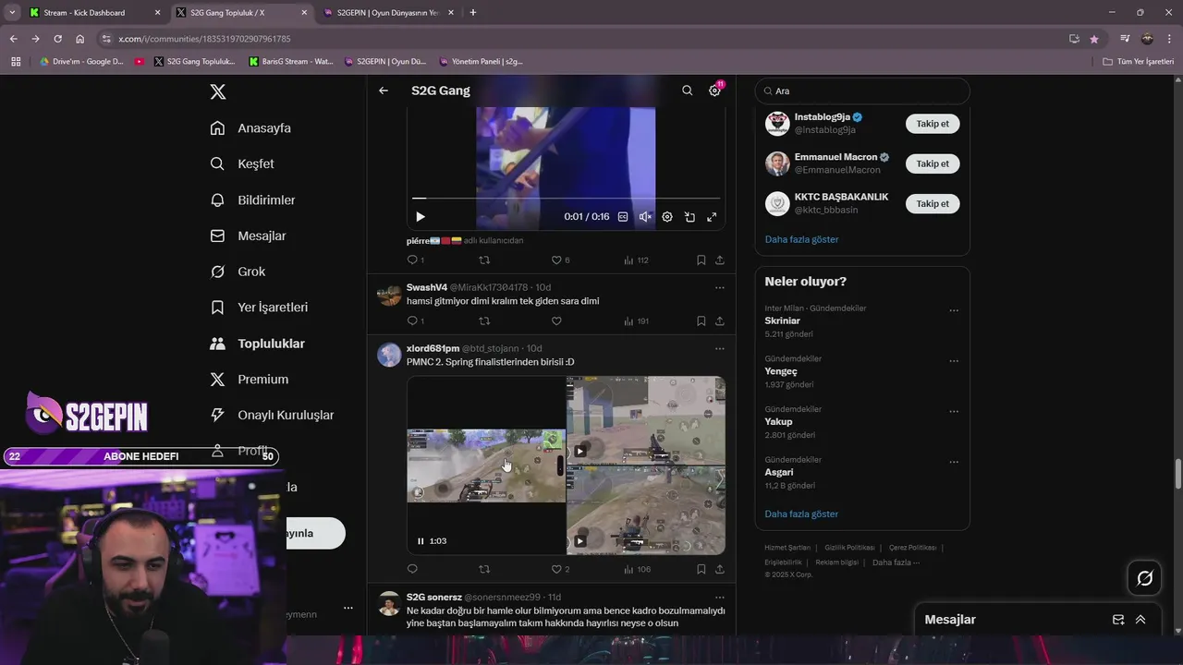Toggle captions on the top video
This screenshot has width=1183, height=665.
pos(623,217)
